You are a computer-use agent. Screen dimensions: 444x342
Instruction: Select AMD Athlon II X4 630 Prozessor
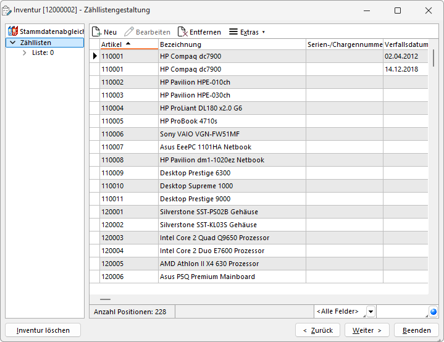click(259, 264)
